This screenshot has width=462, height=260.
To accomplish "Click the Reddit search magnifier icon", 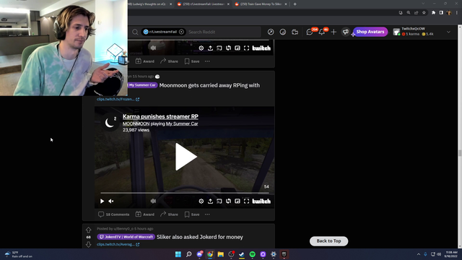I will coord(135,32).
